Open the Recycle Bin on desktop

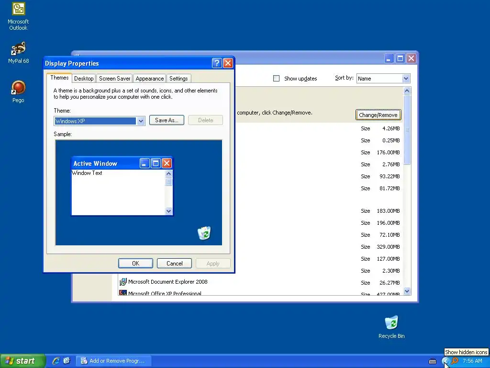391,327
